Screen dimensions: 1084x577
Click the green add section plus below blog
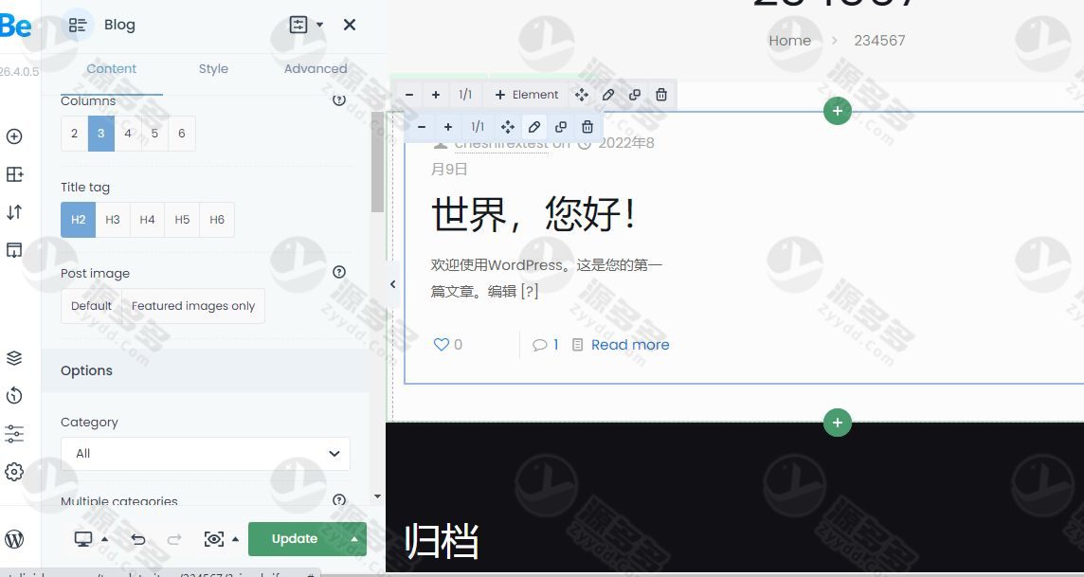[838, 423]
